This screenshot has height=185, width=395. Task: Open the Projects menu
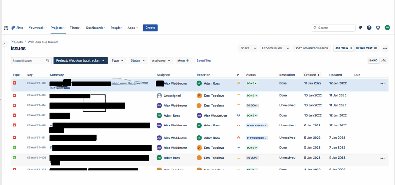coord(58,28)
